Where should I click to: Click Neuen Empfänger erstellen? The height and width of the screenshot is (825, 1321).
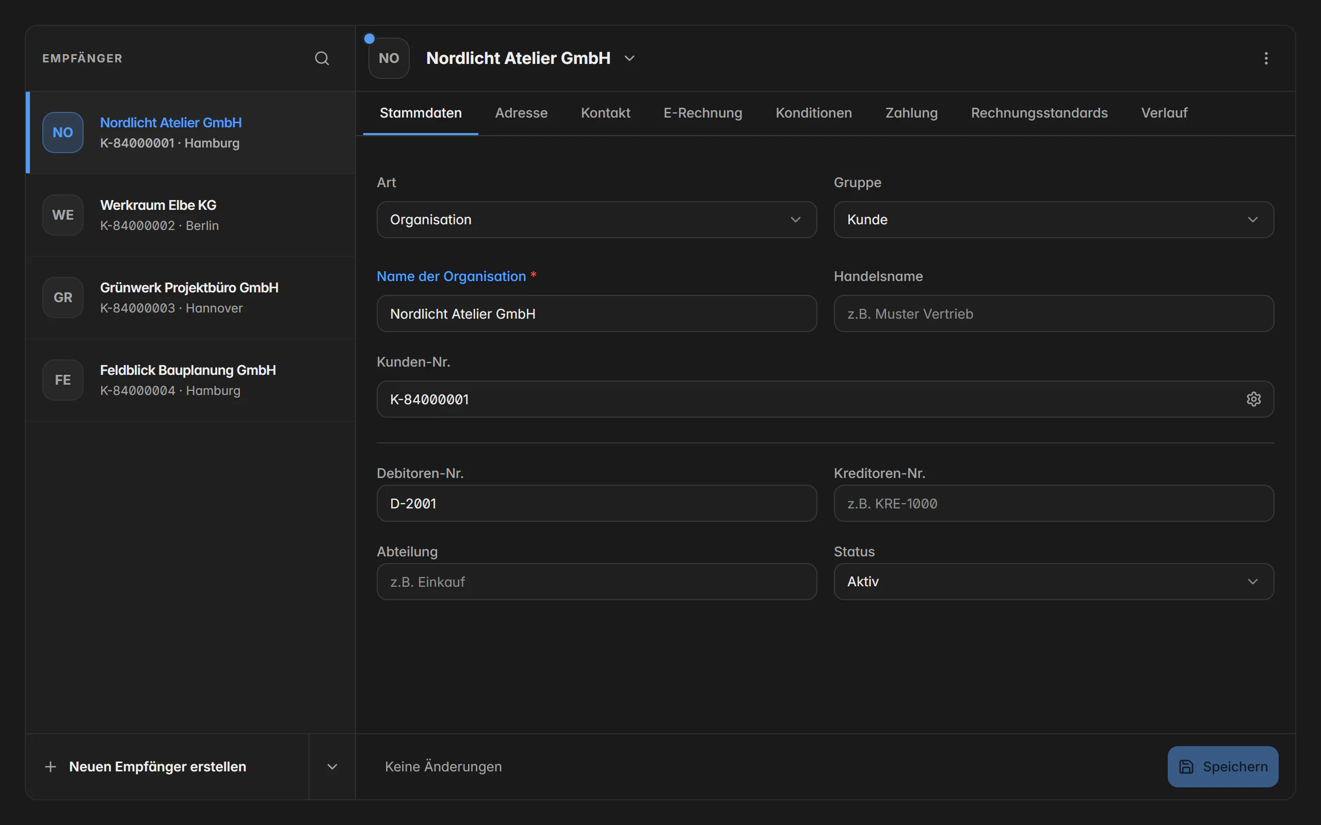coord(167,767)
